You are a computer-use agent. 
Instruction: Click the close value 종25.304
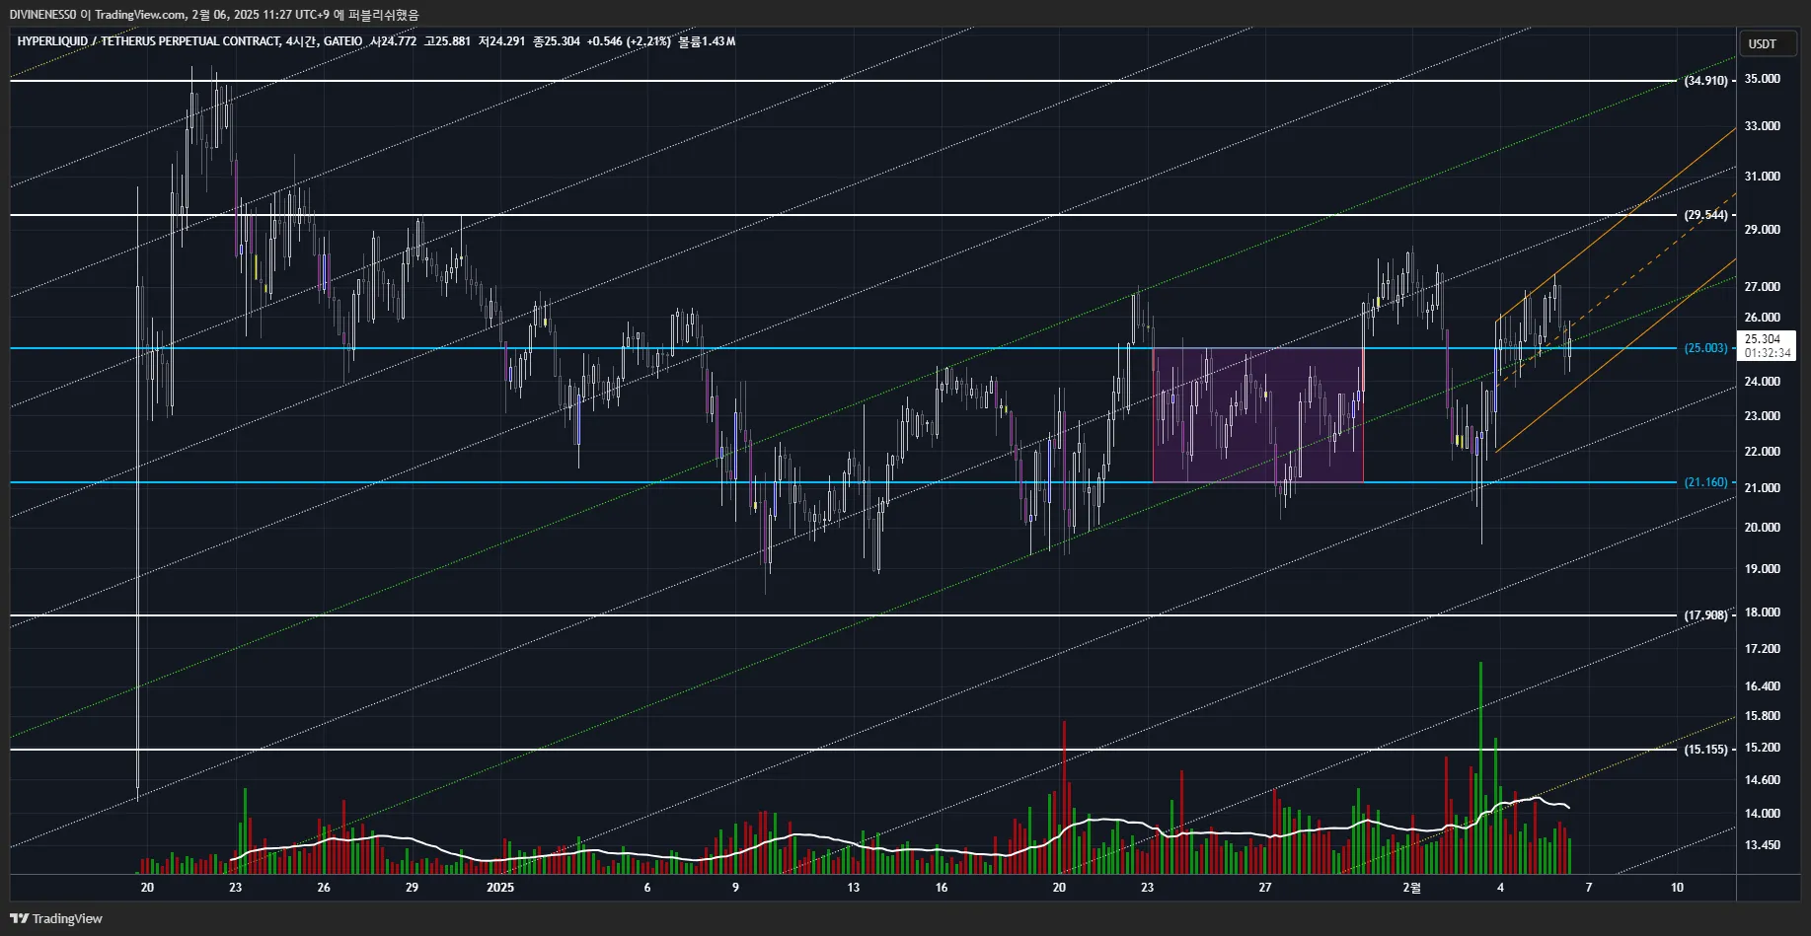tap(556, 41)
